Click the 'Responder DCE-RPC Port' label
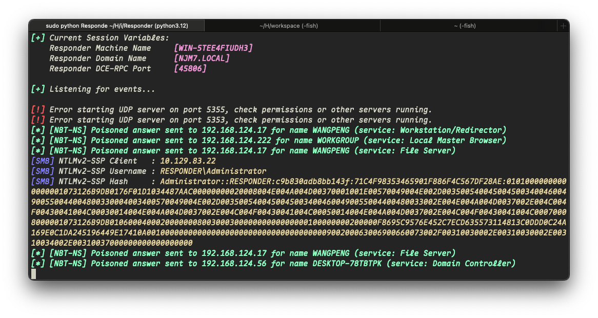The width and height of the screenshot is (598, 318). click(x=100, y=69)
